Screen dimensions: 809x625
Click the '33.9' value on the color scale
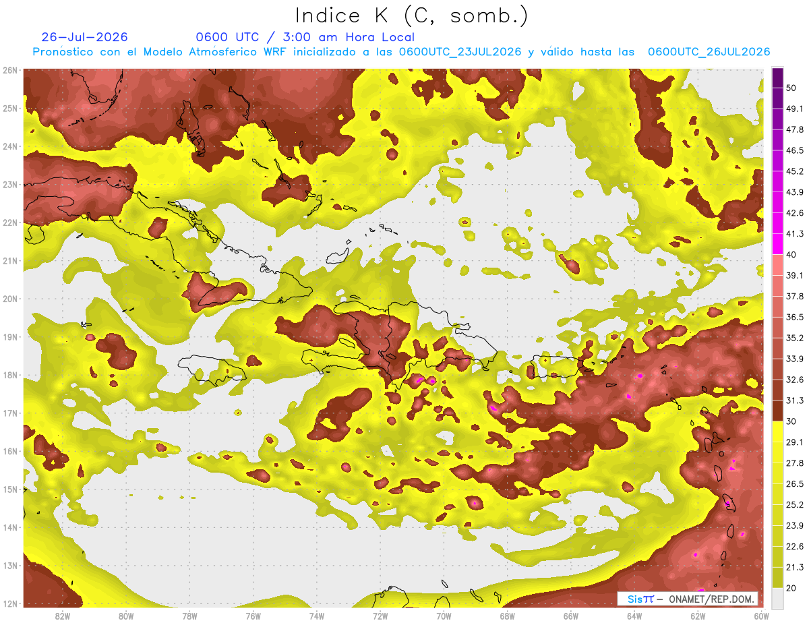point(796,359)
